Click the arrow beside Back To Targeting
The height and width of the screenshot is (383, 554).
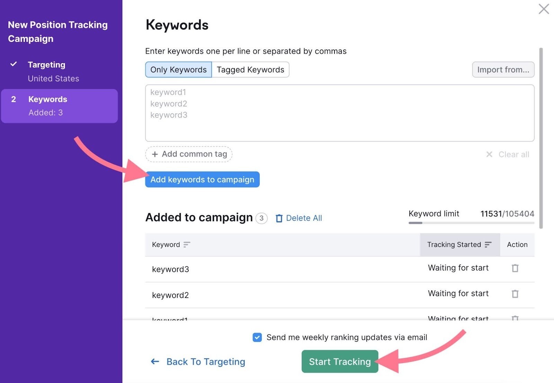pyautogui.click(x=155, y=362)
